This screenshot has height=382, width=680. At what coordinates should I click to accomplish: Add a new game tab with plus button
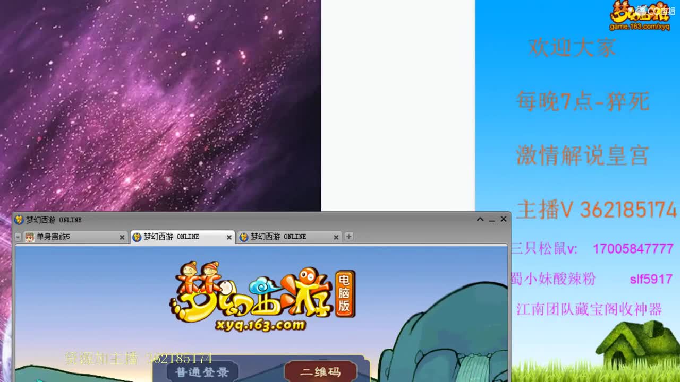click(x=348, y=237)
